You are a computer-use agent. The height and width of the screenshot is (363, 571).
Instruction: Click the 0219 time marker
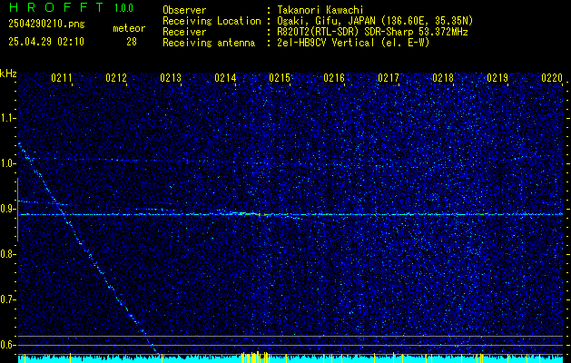497,78
